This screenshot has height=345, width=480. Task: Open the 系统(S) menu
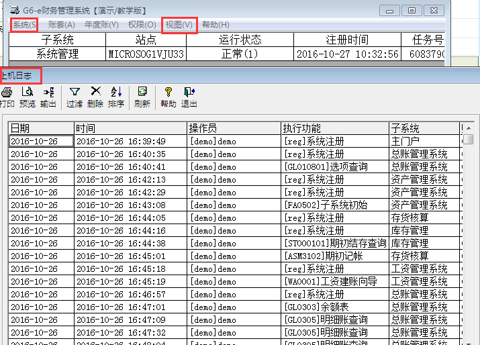[24, 25]
